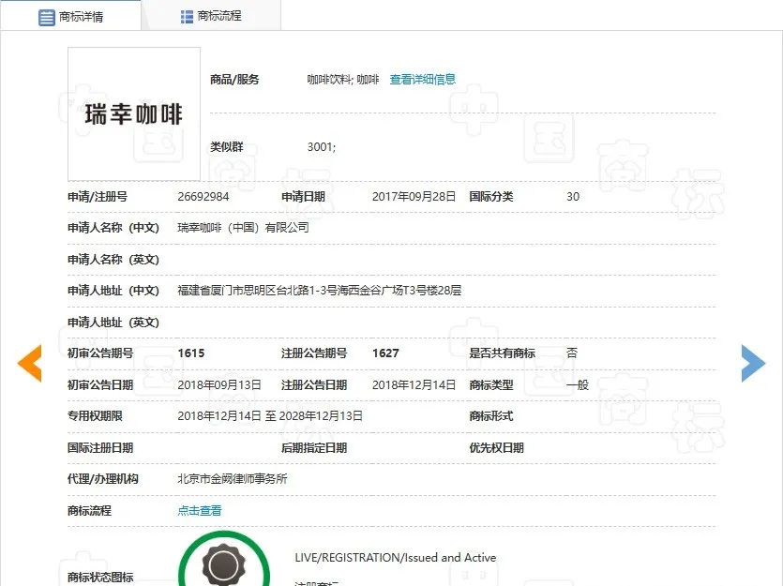Go to previous trademark with orange arrow
This screenshot has width=783, height=586.
[29, 364]
